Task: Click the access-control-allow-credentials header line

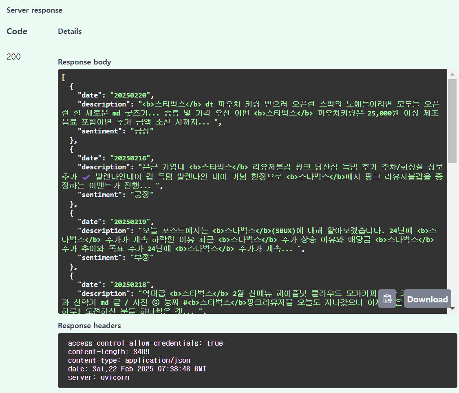Action: (146, 343)
